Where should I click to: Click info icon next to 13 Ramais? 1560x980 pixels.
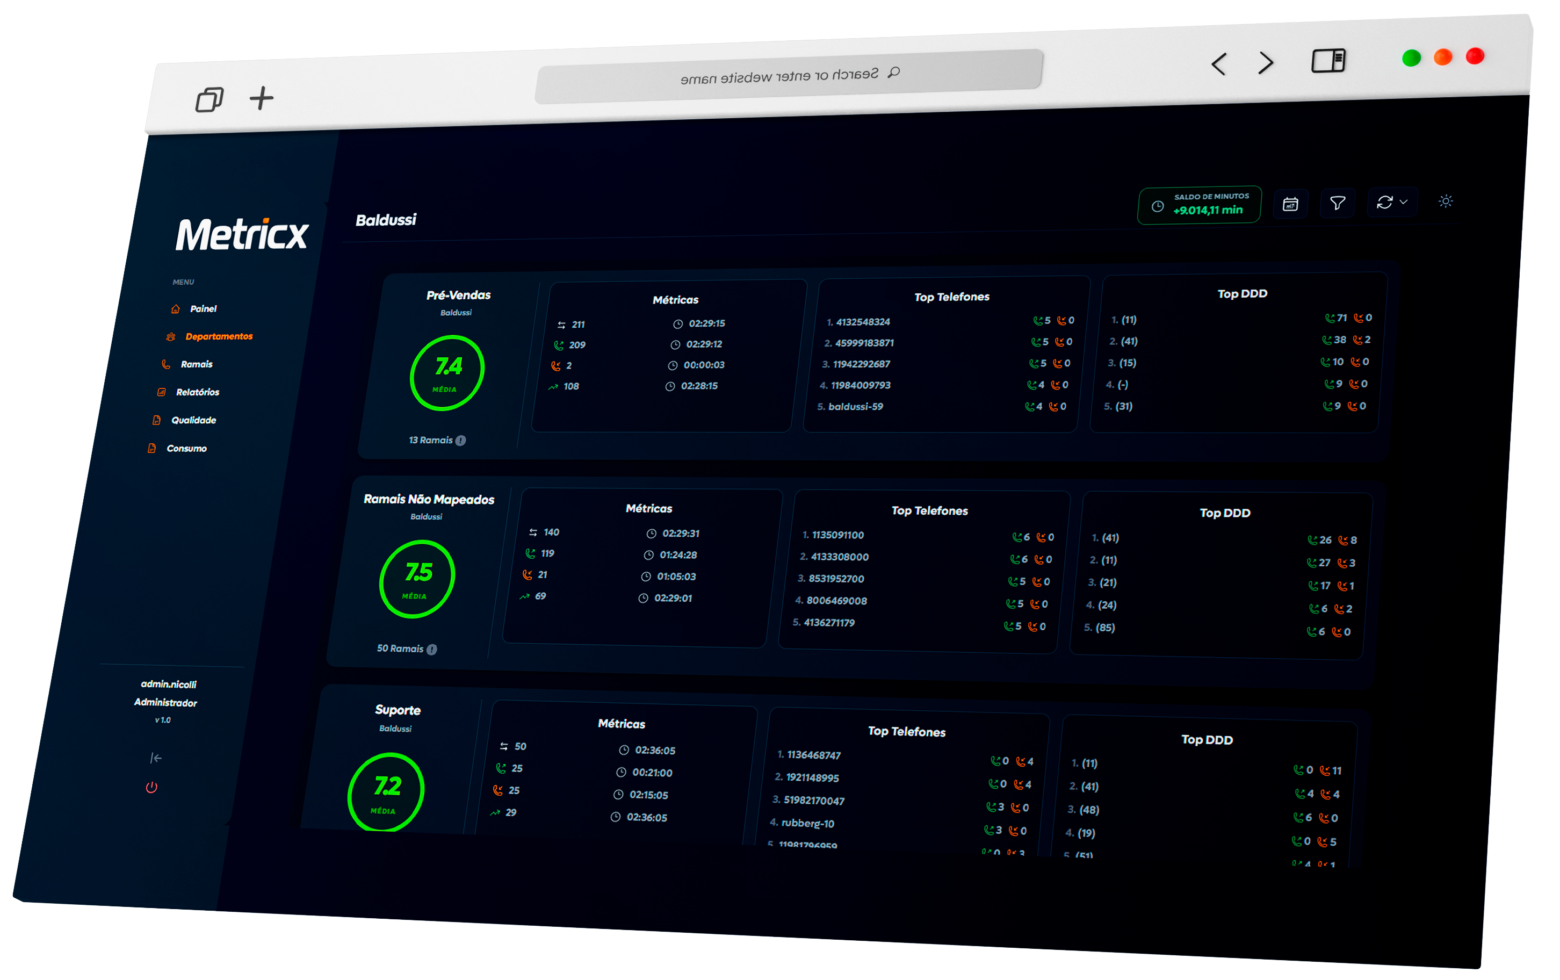click(x=460, y=441)
